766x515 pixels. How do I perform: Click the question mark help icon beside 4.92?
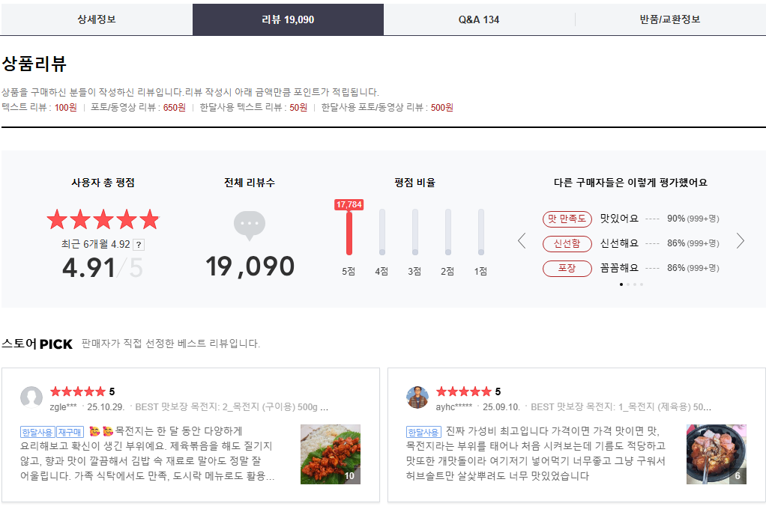(x=139, y=245)
